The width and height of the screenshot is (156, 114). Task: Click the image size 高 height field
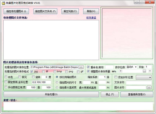(x=102, y=82)
